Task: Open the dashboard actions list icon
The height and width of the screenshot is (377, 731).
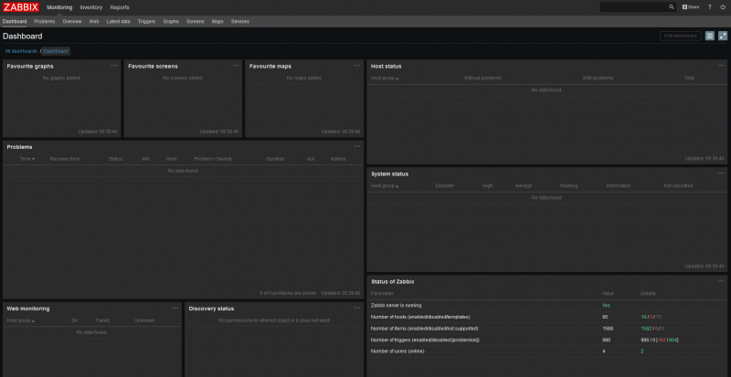Action: point(710,36)
